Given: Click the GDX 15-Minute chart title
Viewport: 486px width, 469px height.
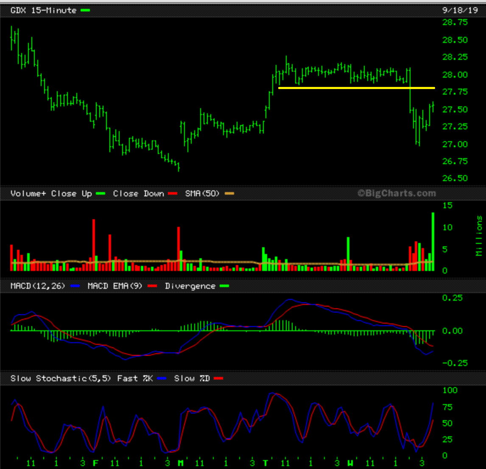Looking at the screenshot, I should point(43,10).
